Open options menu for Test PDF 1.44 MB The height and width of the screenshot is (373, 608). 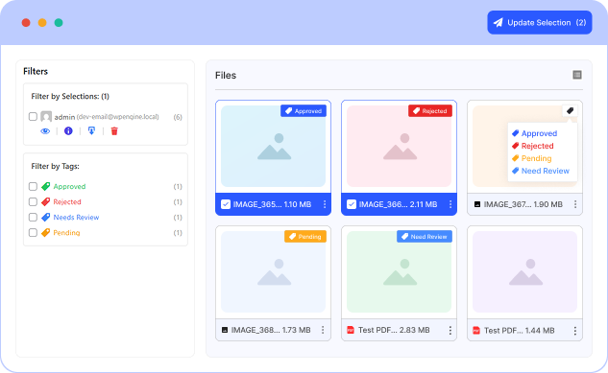(575, 331)
